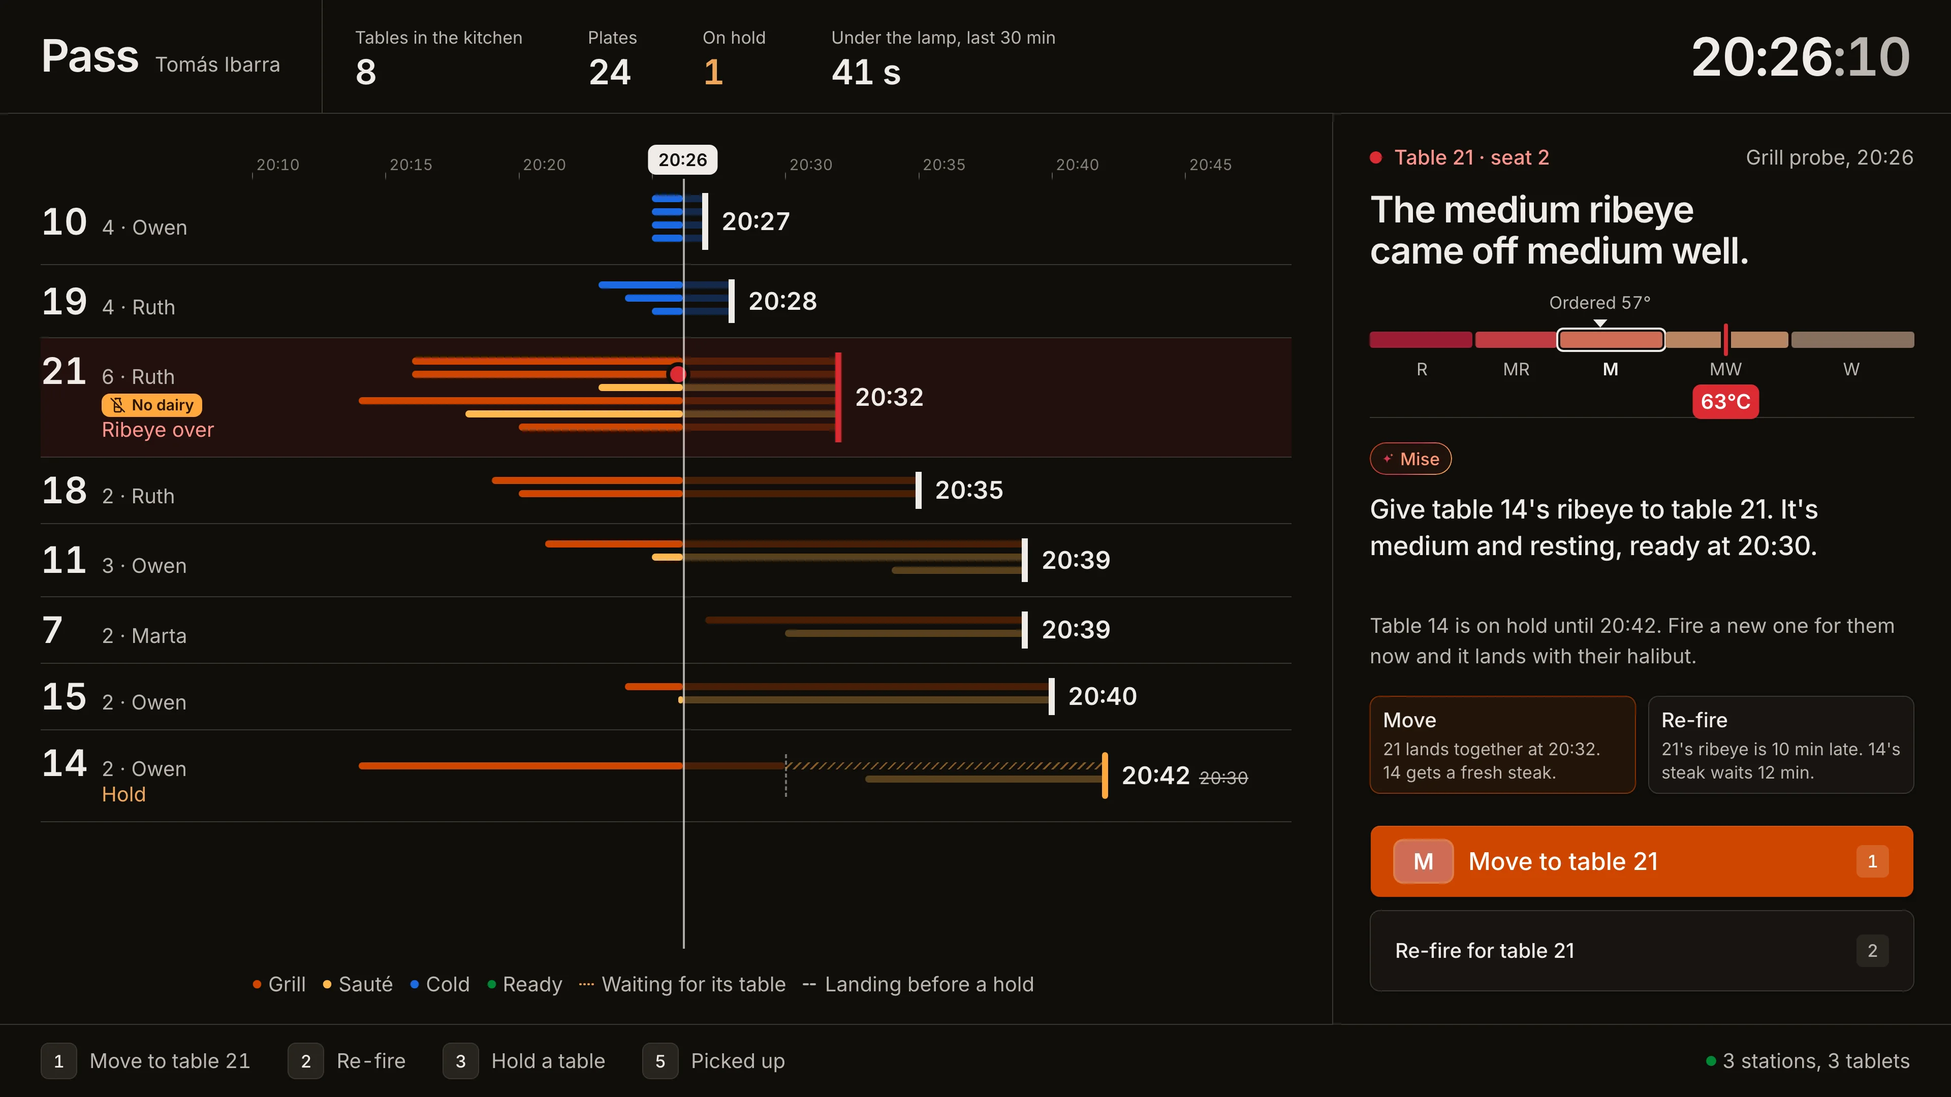
Task: Click 'Tables in the kitchen' count 8
Action: tap(366, 73)
